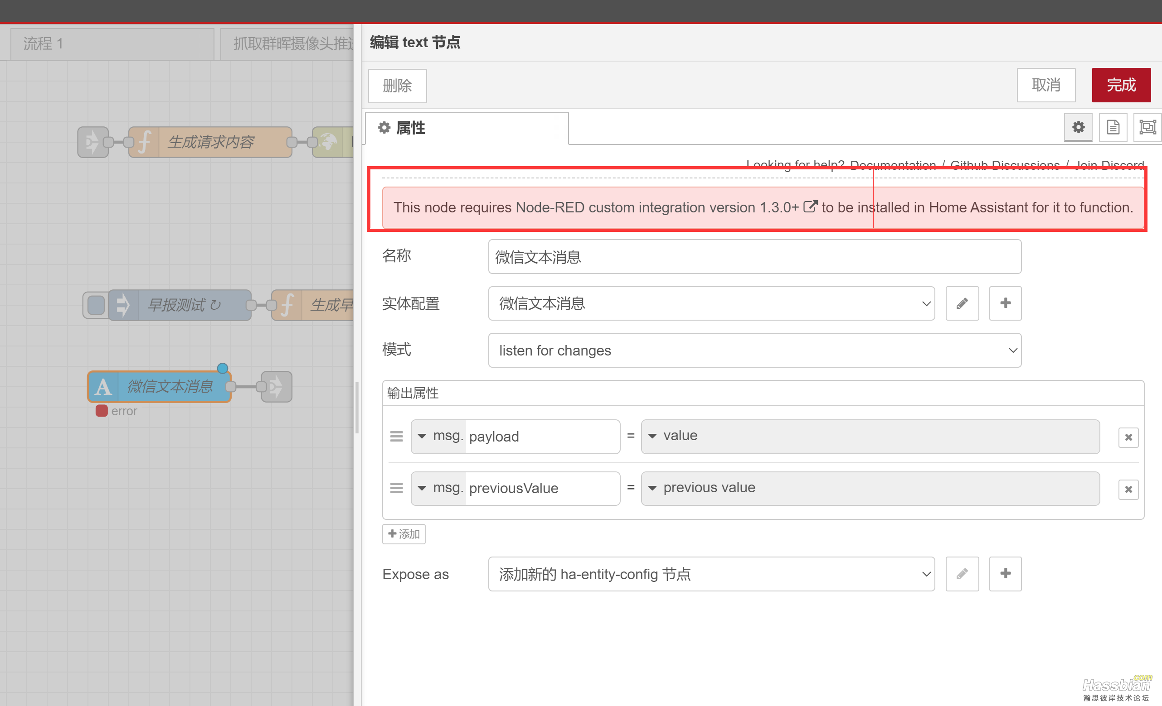Image resolution: width=1162 pixels, height=706 pixels.
Task: Open msg type dropdown for payload
Action: click(x=438, y=436)
